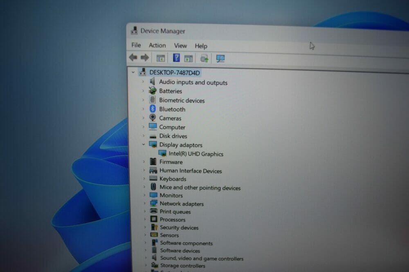Open the Action menu
This screenshot has width=409, height=272.
tap(157, 45)
